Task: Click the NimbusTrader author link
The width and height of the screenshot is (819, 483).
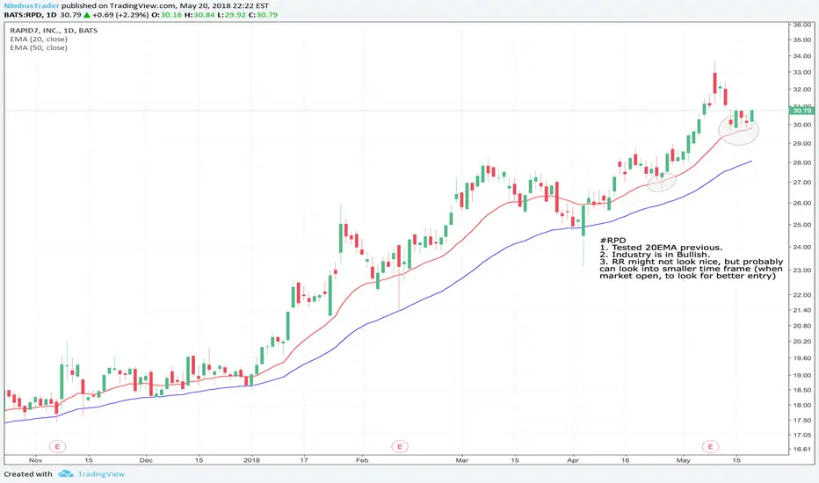Action: pyautogui.click(x=32, y=6)
